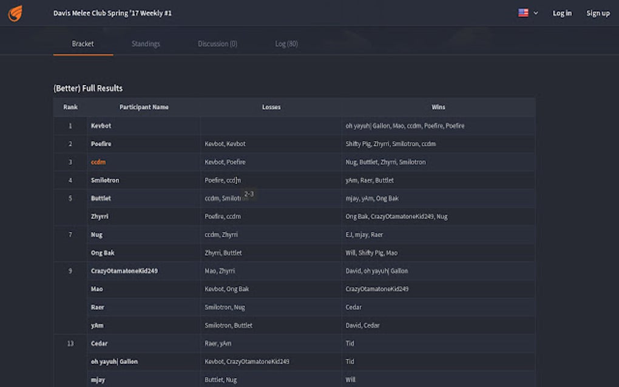The height and width of the screenshot is (387, 619).
Task: Open the language selector dropdown
Action: pos(535,12)
